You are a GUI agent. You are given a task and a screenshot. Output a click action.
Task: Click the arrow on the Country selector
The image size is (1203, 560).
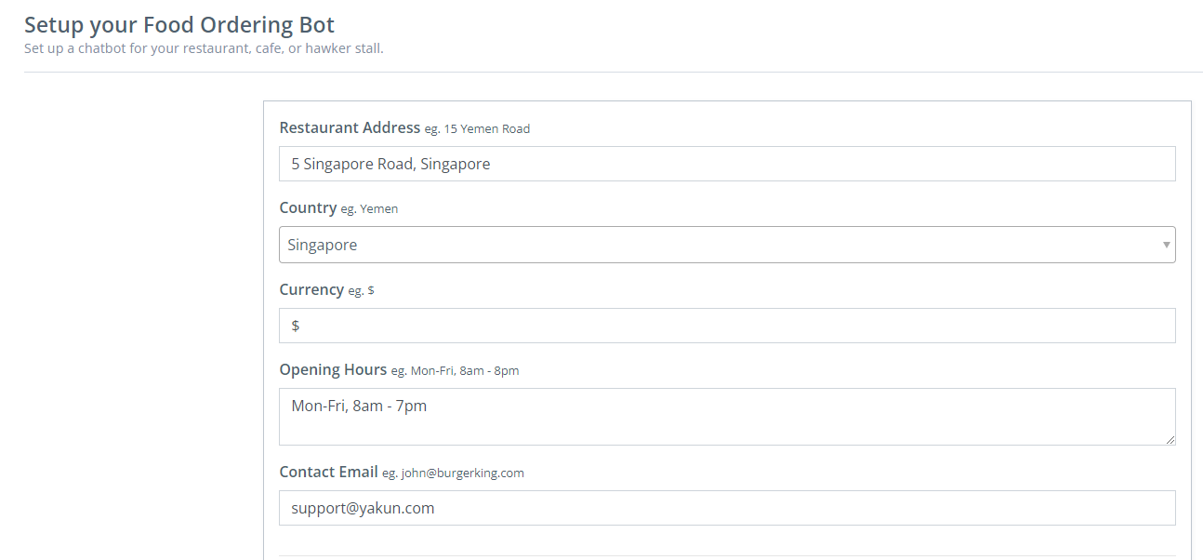coord(1166,245)
